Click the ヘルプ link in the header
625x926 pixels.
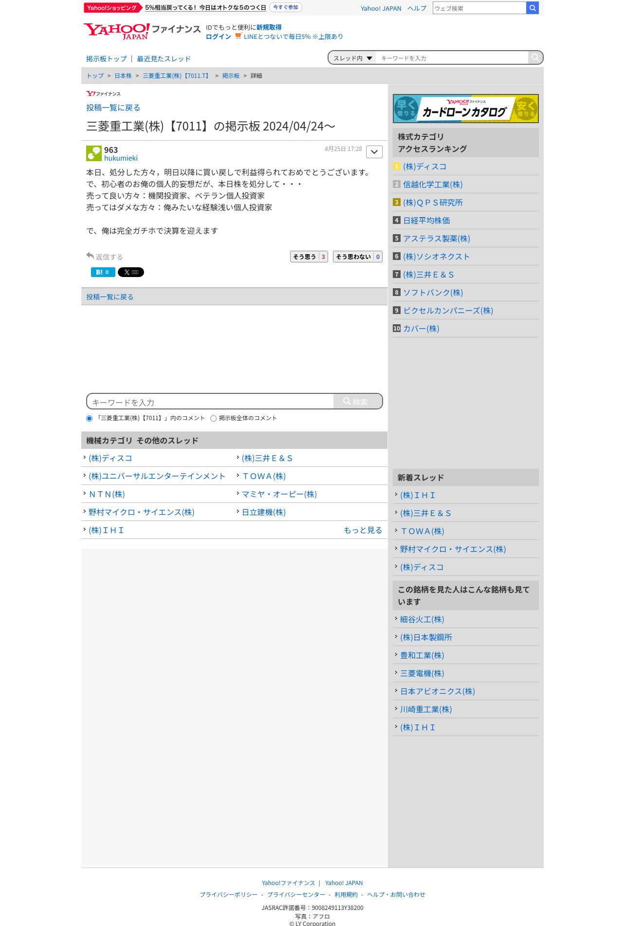pos(417,8)
